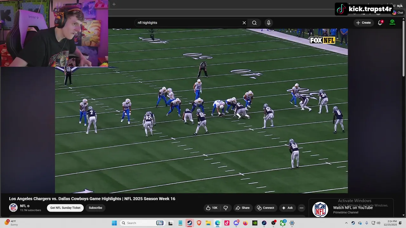Open the Windows notification bell in the tray
Screen dimensions: 406x228
click(400, 223)
